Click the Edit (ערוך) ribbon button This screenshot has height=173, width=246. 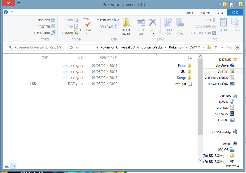(72, 26)
